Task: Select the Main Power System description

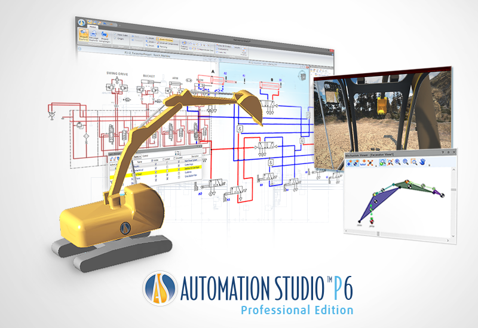Action: (x=191, y=160)
